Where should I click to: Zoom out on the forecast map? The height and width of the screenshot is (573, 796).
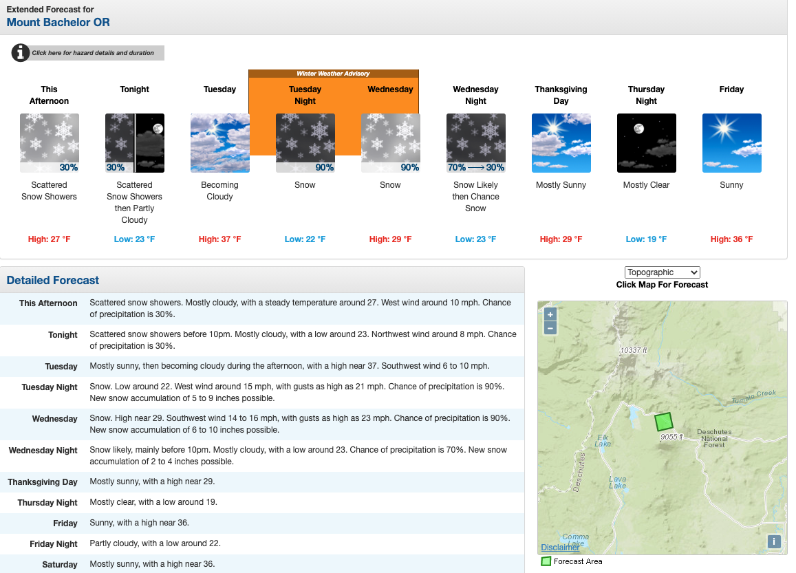click(x=550, y=328)
